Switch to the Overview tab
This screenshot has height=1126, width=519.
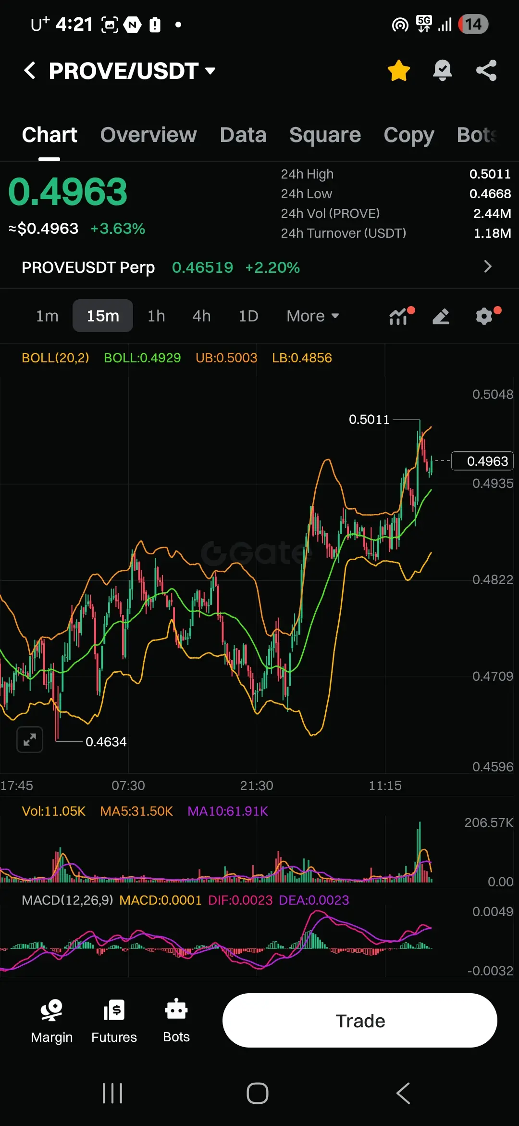(x=148, y=135)
